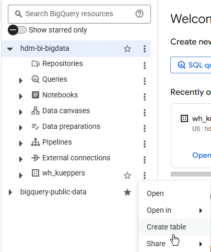
Task: Open more actions for Queries
Action: pyautogui.click(x=145, y=81)
